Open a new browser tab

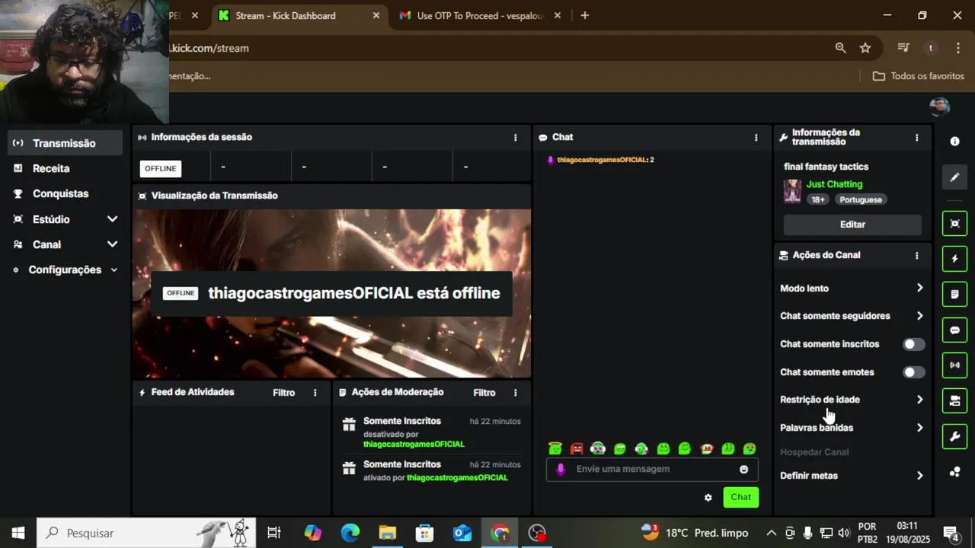click(x=584, y=15)
